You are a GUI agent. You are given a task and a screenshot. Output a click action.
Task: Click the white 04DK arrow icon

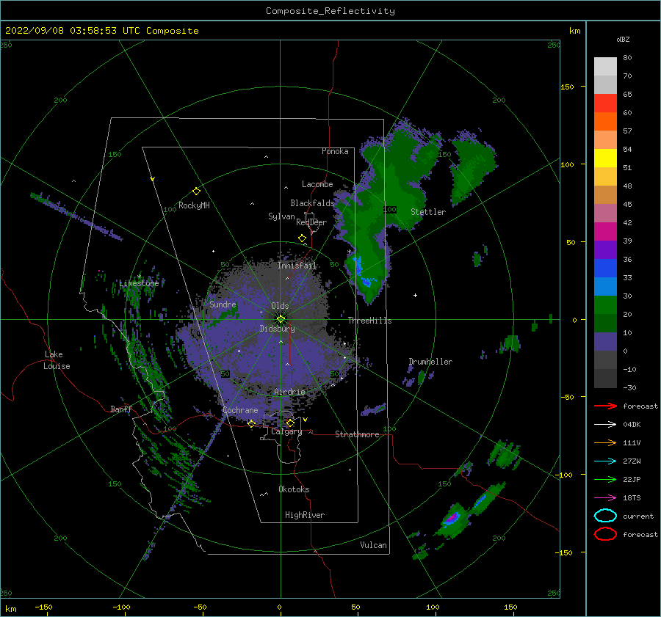(605, 425)
